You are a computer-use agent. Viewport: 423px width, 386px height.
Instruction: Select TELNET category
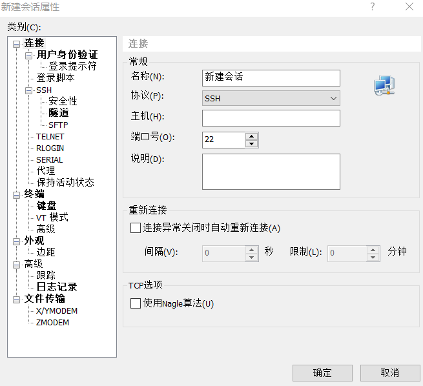50,136
